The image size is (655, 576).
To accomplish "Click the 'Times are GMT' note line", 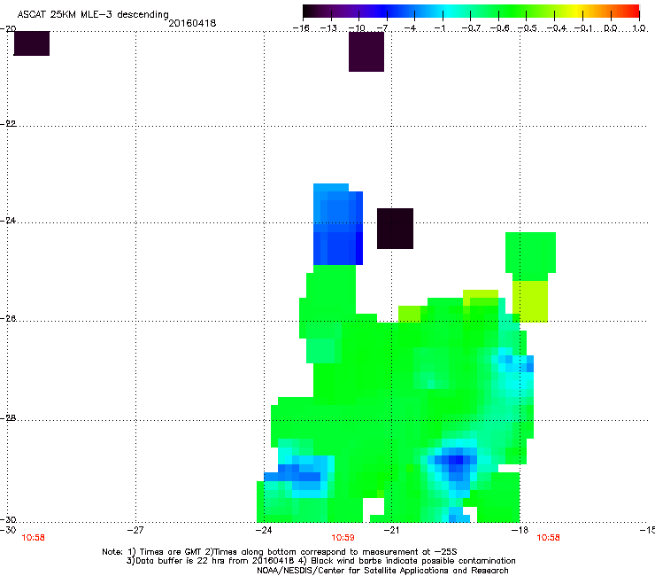I will [280, 552].
